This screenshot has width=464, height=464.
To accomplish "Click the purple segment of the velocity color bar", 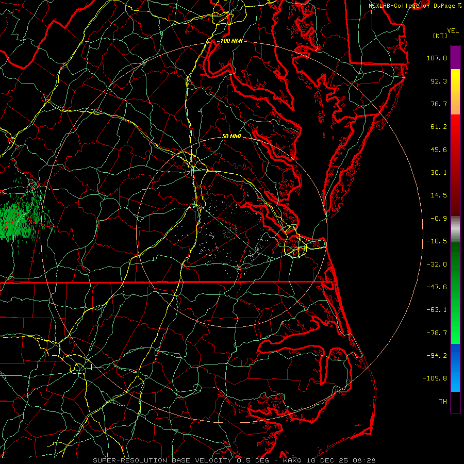I will (x=455, y=57).
